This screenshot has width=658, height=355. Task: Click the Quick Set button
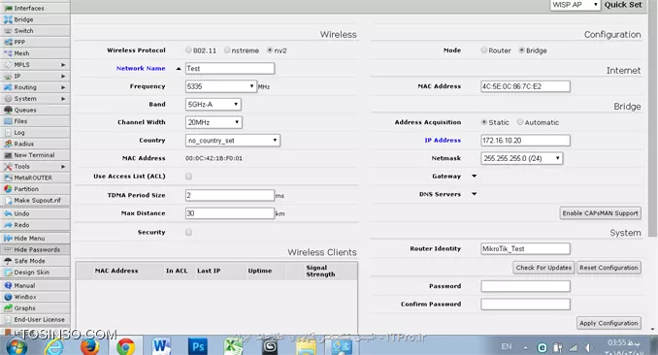click(x=623, y=5)
